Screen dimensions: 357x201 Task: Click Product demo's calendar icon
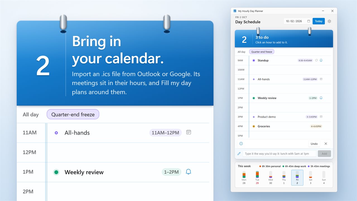pyautogui.click(x=321, y=117)
